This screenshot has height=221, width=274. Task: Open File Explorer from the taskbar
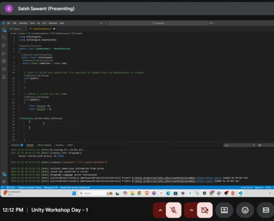click(x=132, y=193)
